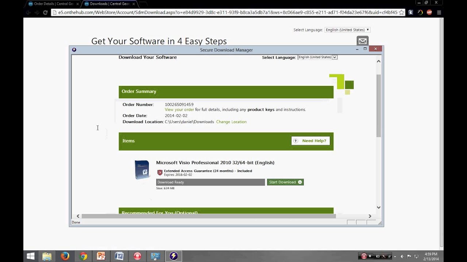This screenshot has height=262, width=467.
Task: Follow the 'View your order' link
Action: point(180,110)
